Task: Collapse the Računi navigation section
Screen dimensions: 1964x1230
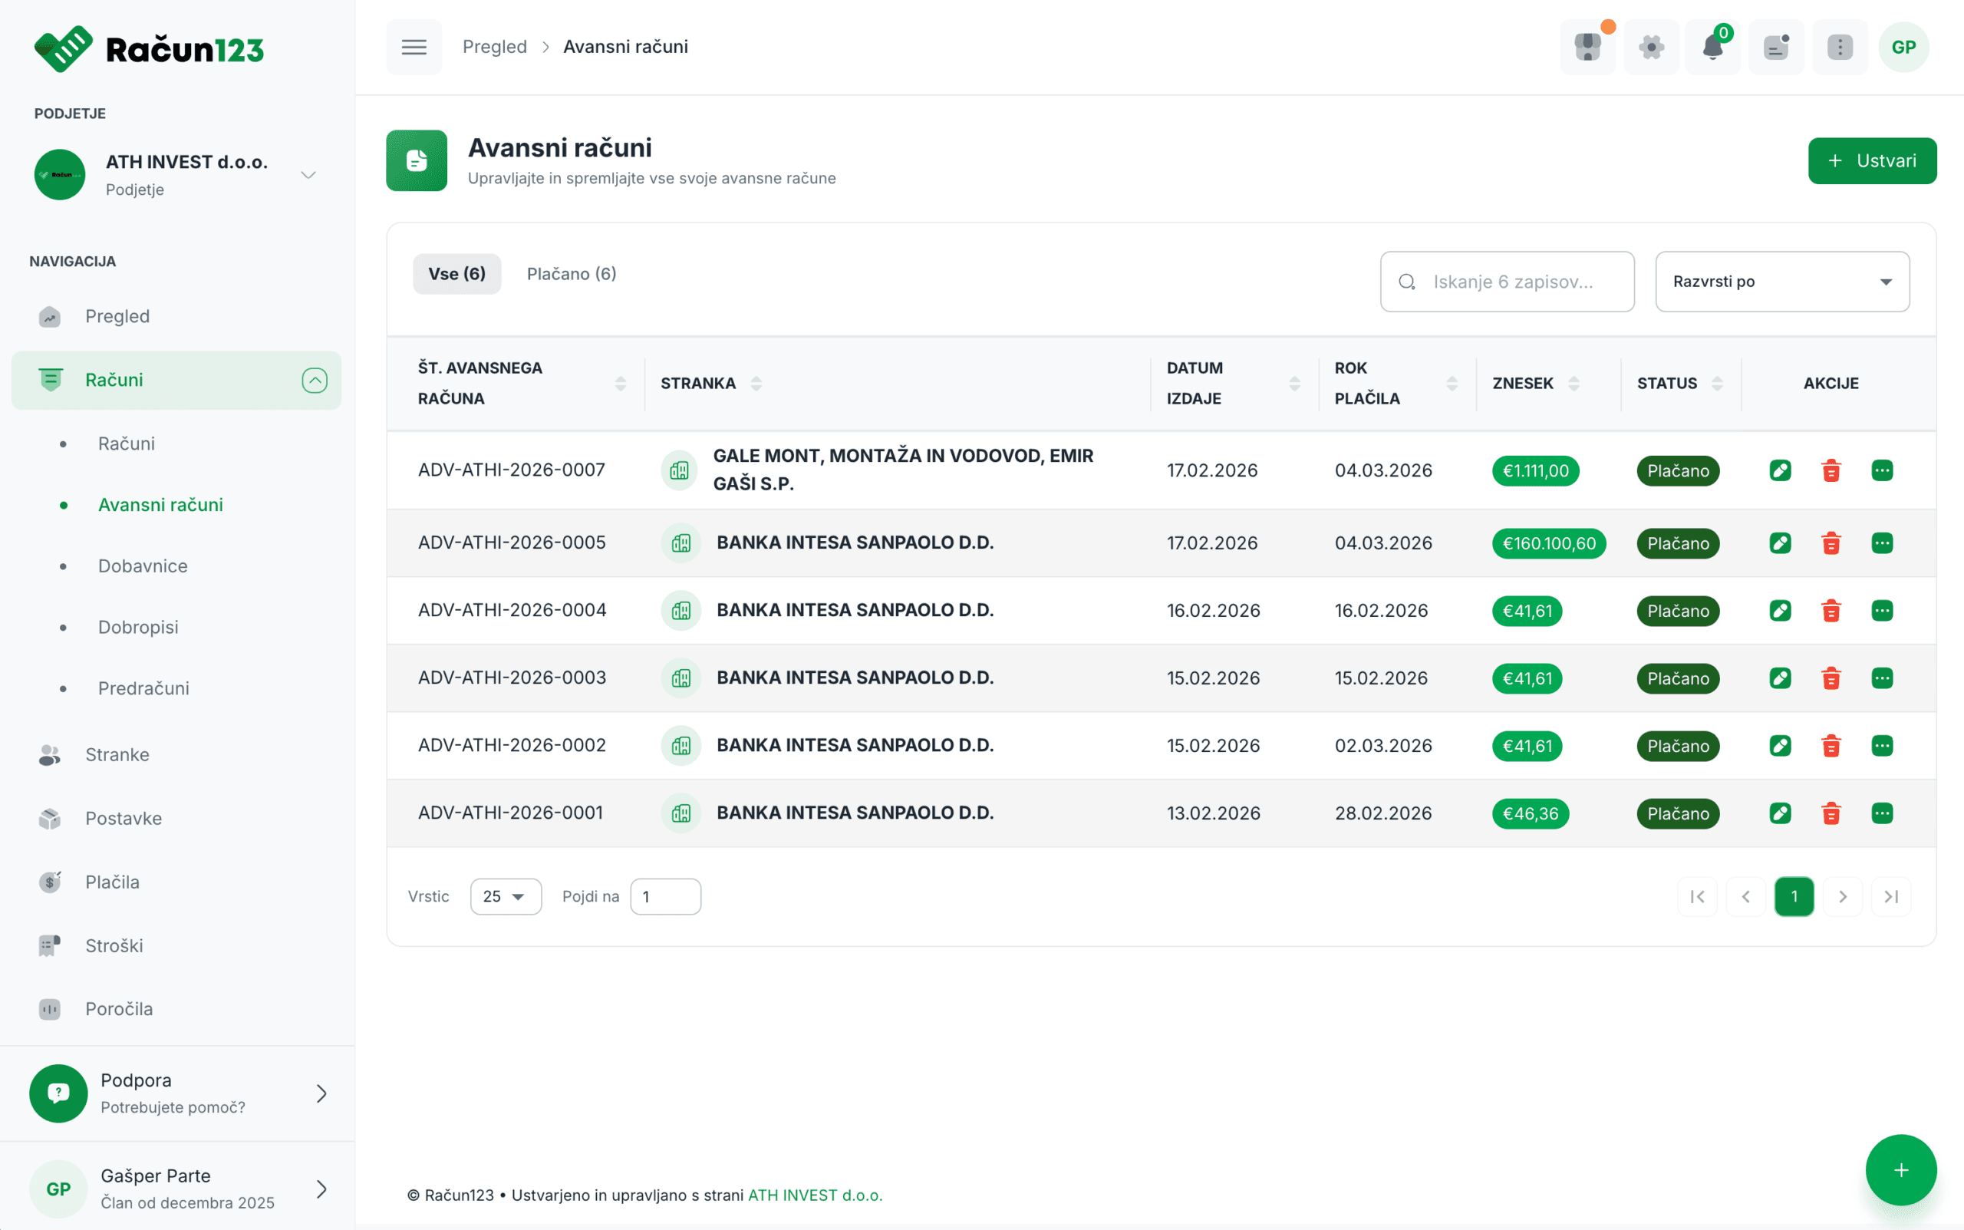Action: (314, 380)
